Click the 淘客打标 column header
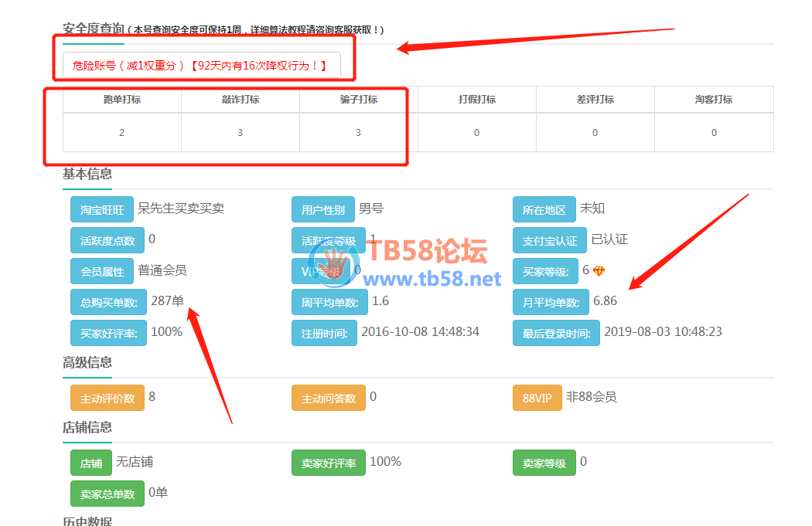This screenshot has height=526, width=812. [713, 100]
